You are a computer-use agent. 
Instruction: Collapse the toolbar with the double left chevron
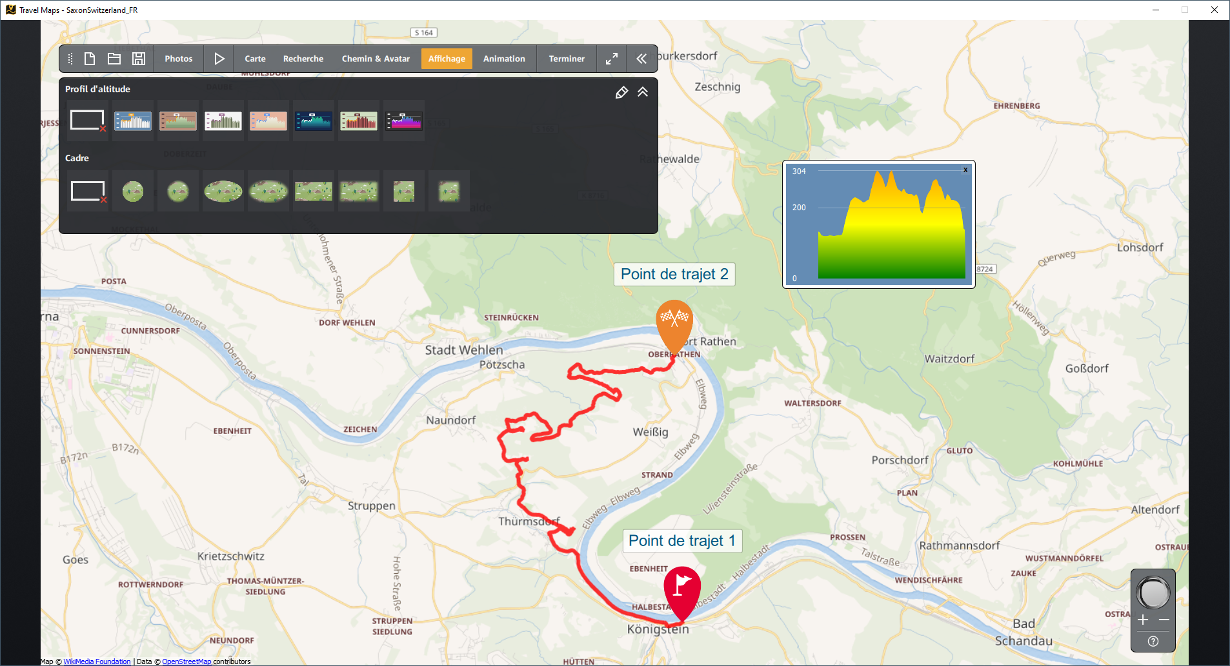pos(641,59)
